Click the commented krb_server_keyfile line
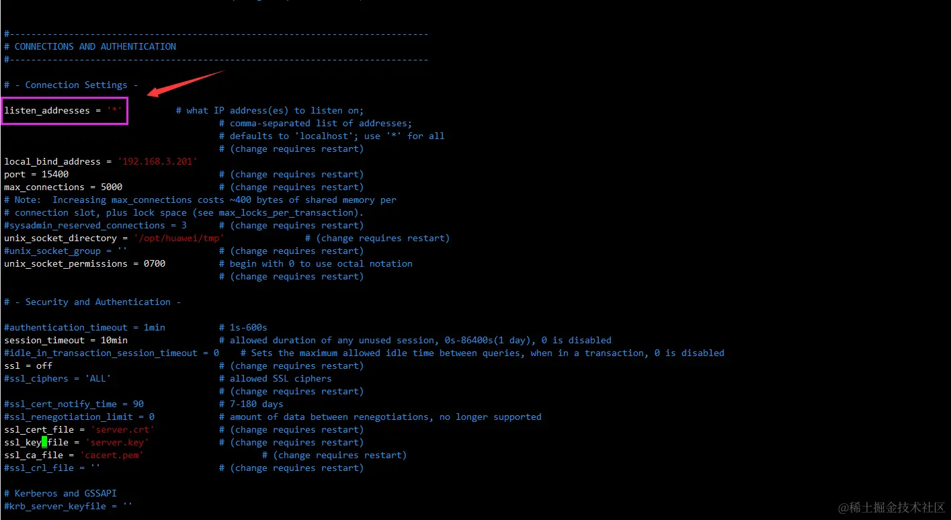This screenshot has width=951, height=520. 69,507
